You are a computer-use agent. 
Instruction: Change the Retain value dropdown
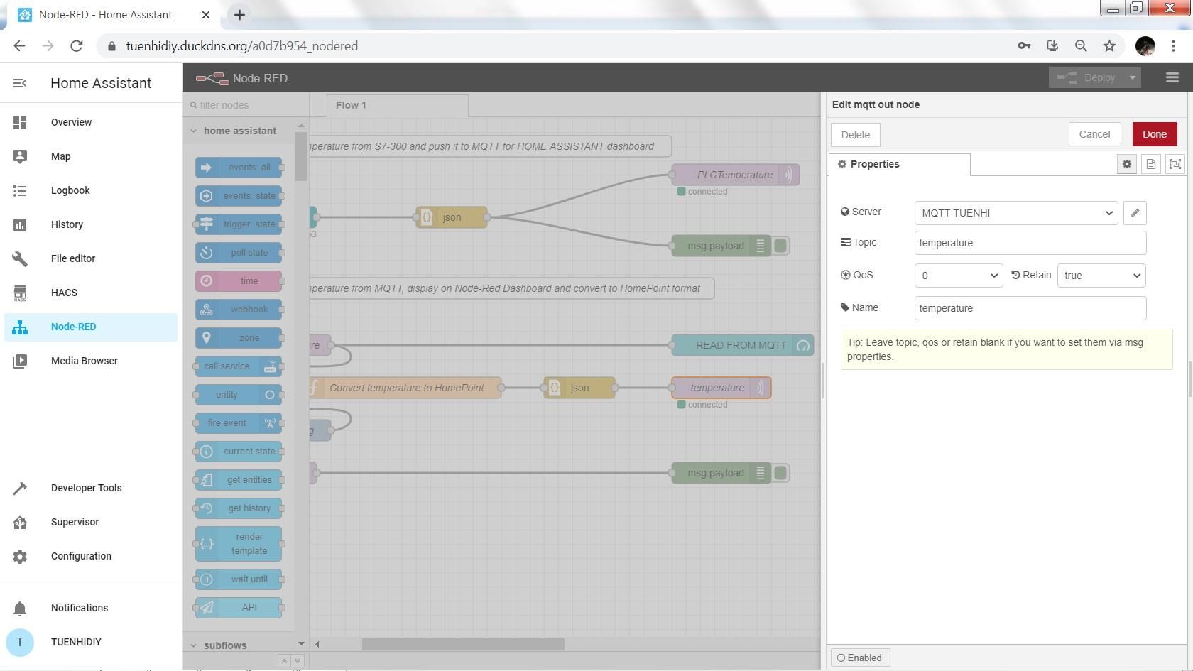(x=1101, y=276)
